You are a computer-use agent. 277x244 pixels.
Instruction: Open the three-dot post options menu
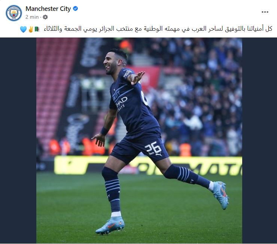click(265, 12)
